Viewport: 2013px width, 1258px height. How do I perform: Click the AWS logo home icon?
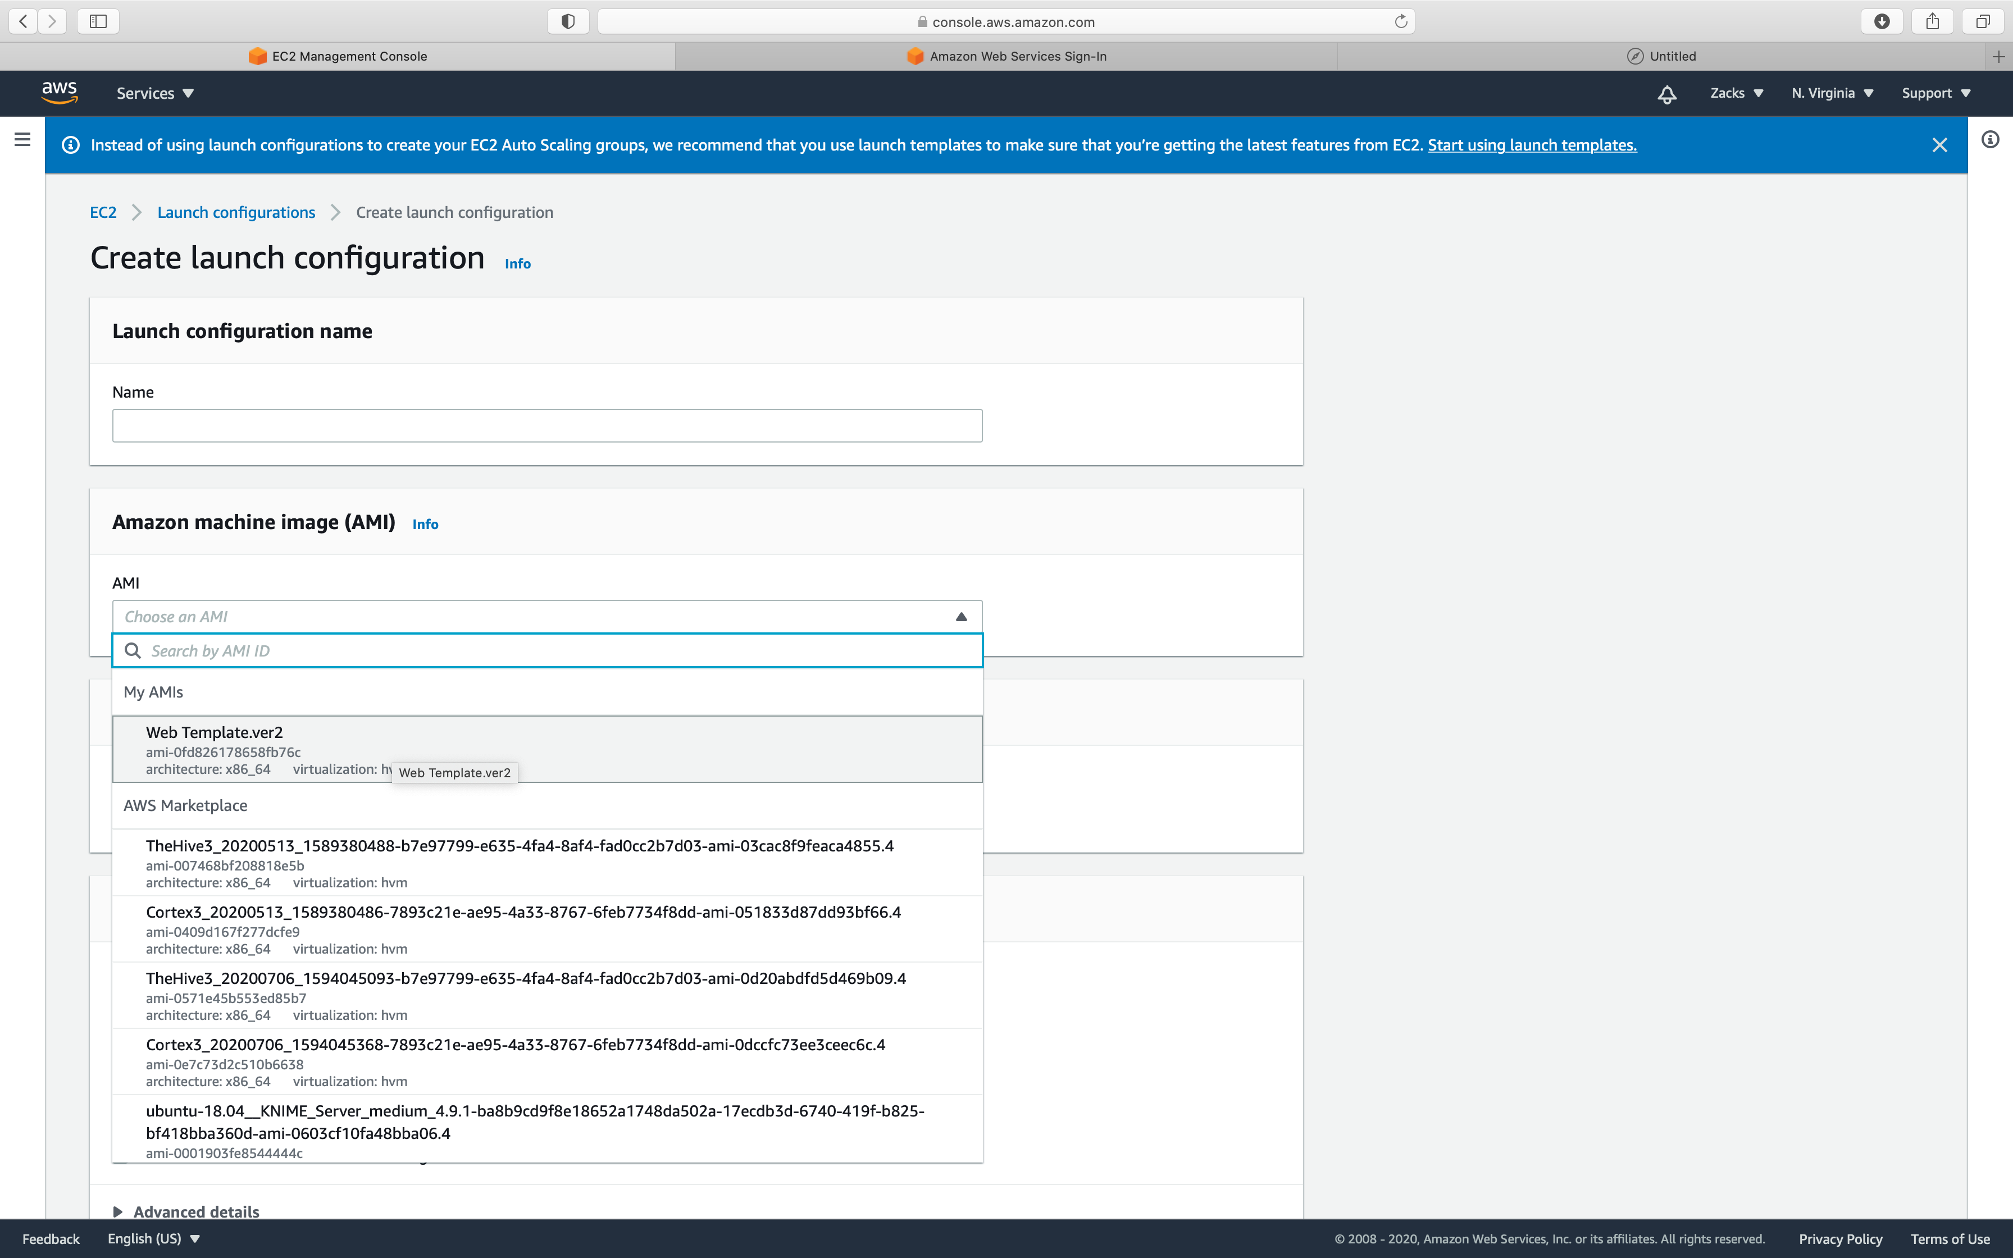pos(59,92)
